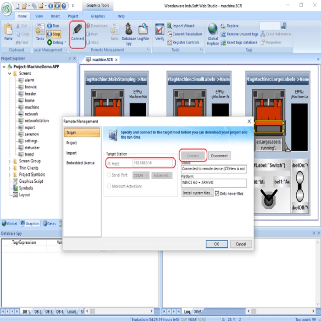Screen dimensions: 321x321
Task: Collapse the Project: MachineDemo.APP node
Action: (x=4, y=66)
